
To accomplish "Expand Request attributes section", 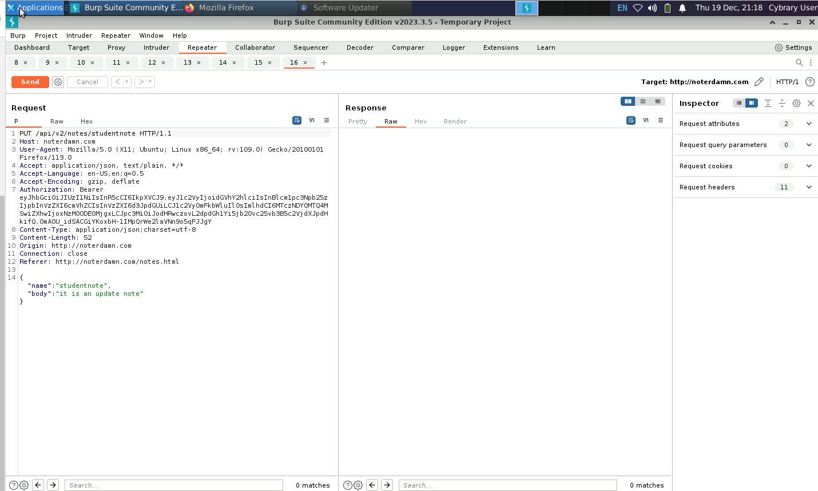I will pyautogui.click(x=809, y=124).
